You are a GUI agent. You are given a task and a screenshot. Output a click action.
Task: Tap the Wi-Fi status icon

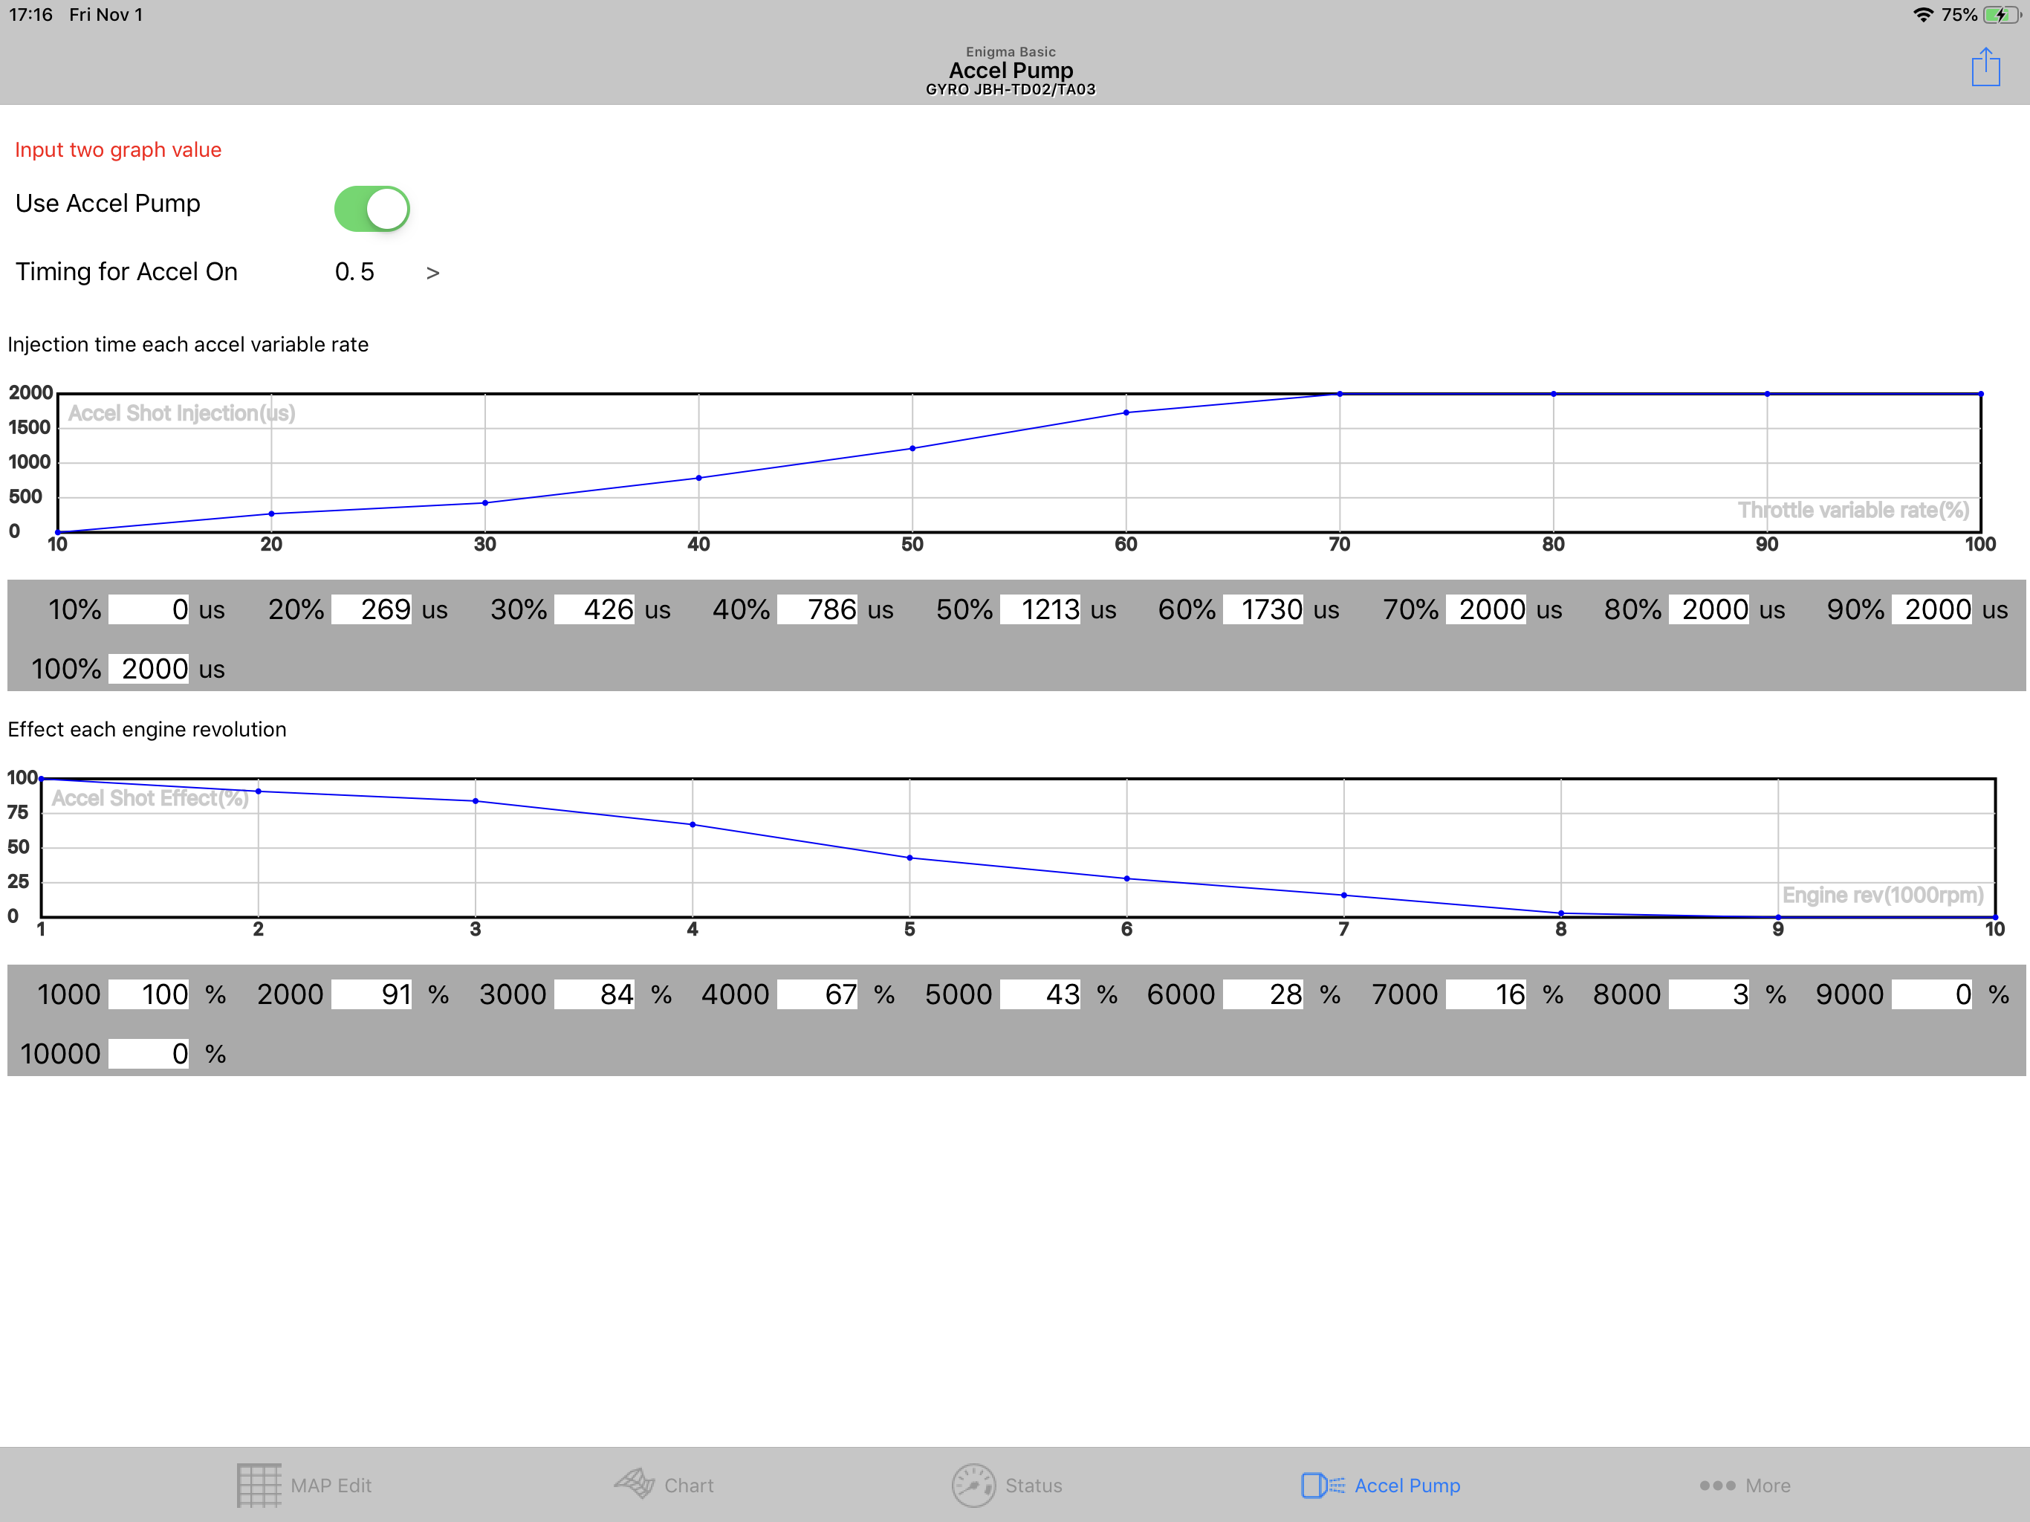[x=1922, y=15]
